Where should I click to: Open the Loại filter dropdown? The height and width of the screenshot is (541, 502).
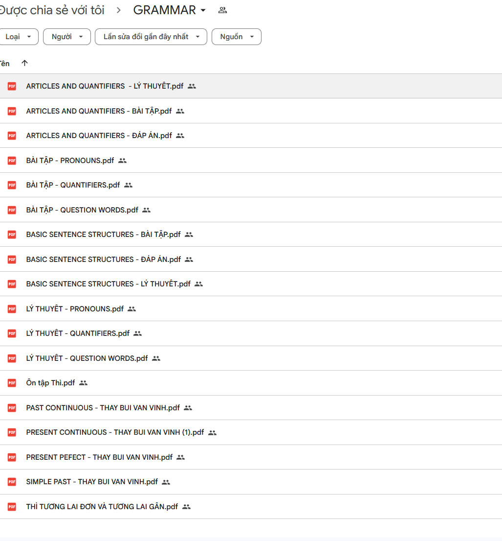pos(19,37)
